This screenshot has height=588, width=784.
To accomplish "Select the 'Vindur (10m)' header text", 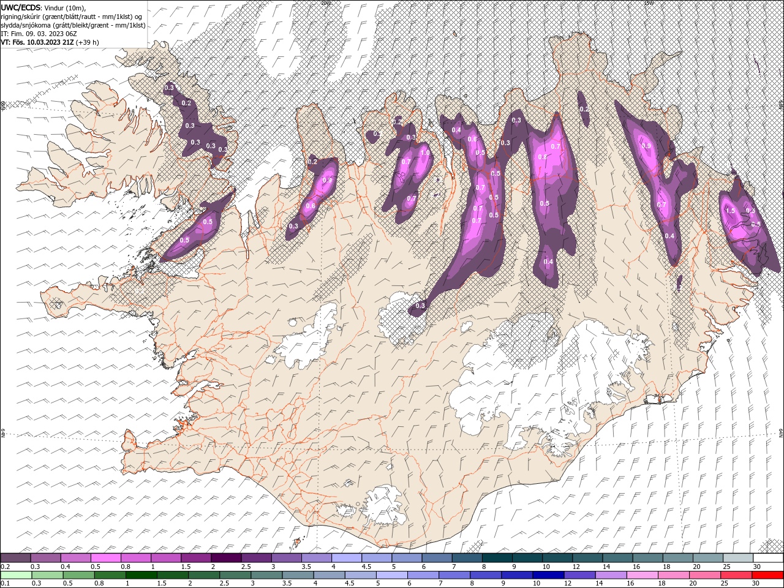I will [66, 7].
